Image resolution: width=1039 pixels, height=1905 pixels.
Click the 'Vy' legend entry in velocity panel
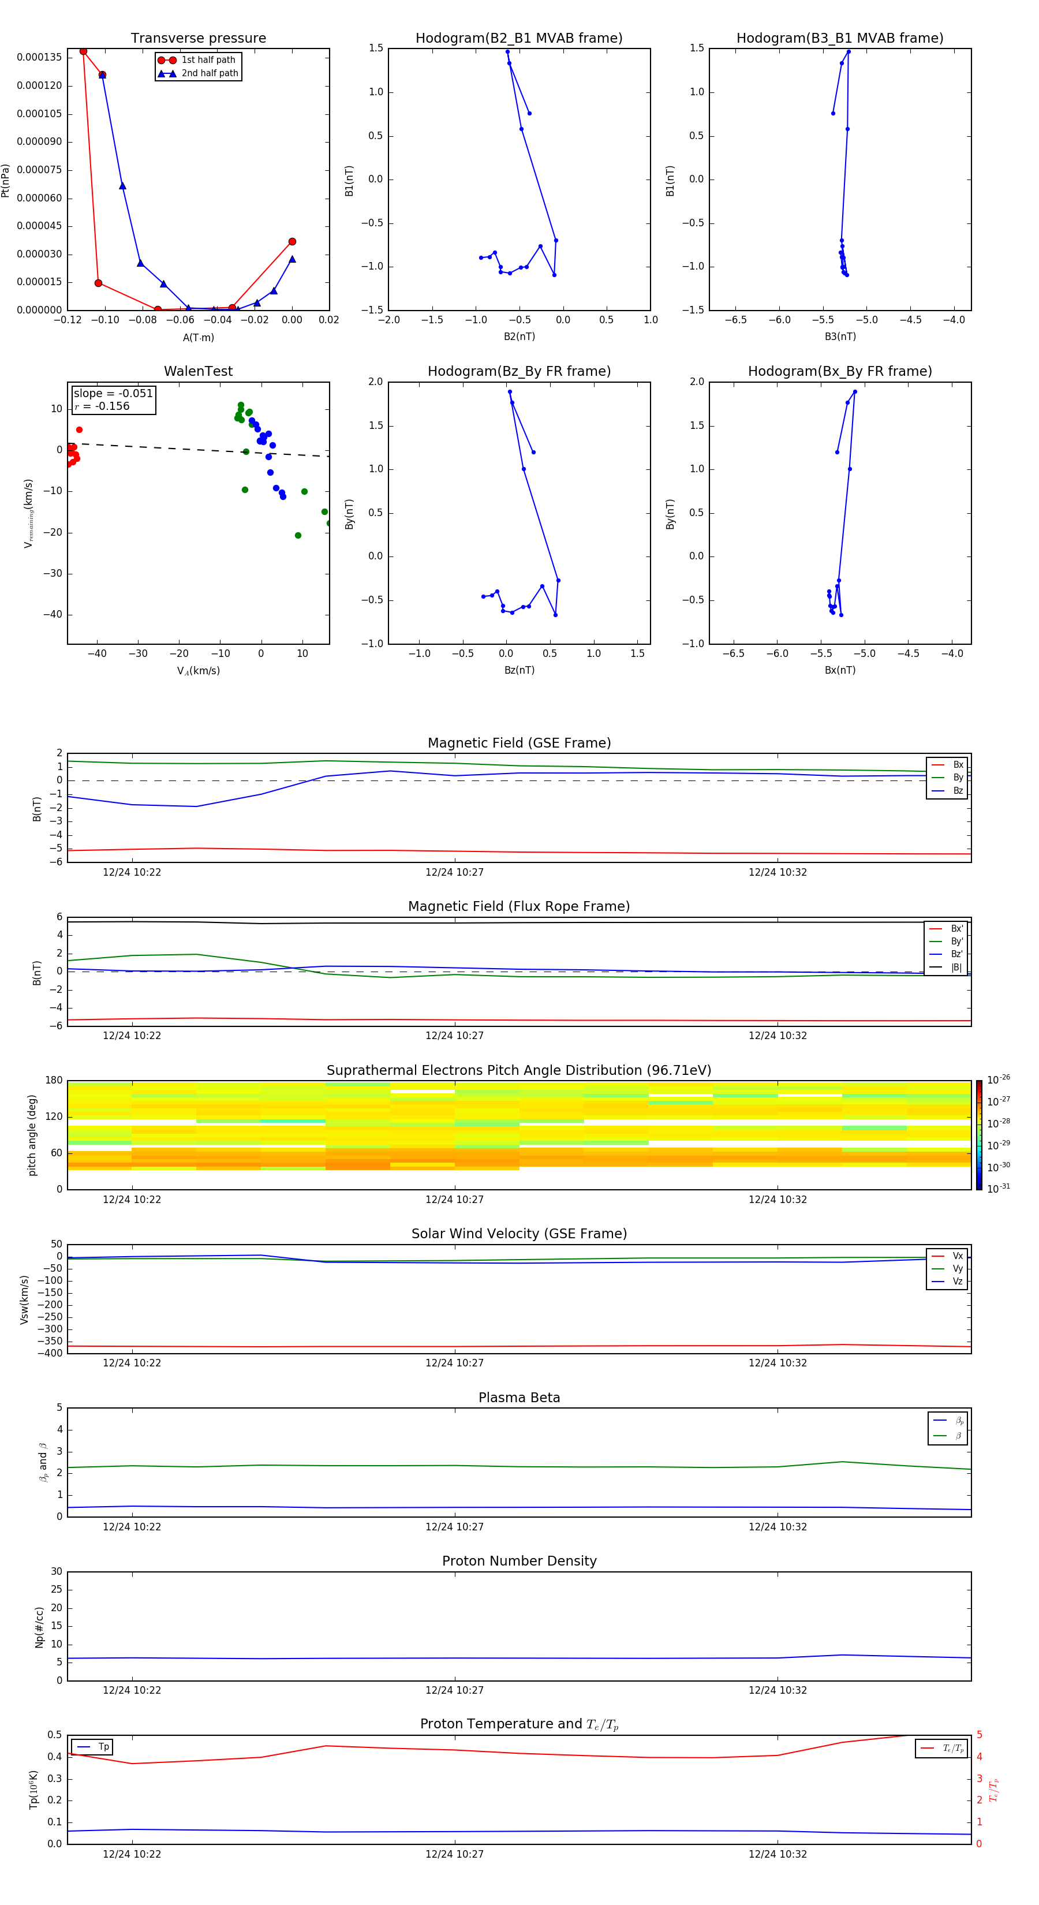pyautogui.click(x=947, y=1269)
